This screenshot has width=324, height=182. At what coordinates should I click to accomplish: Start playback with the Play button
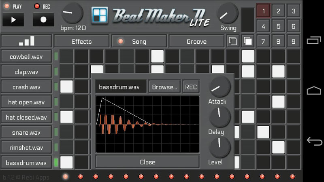[13, 19]
